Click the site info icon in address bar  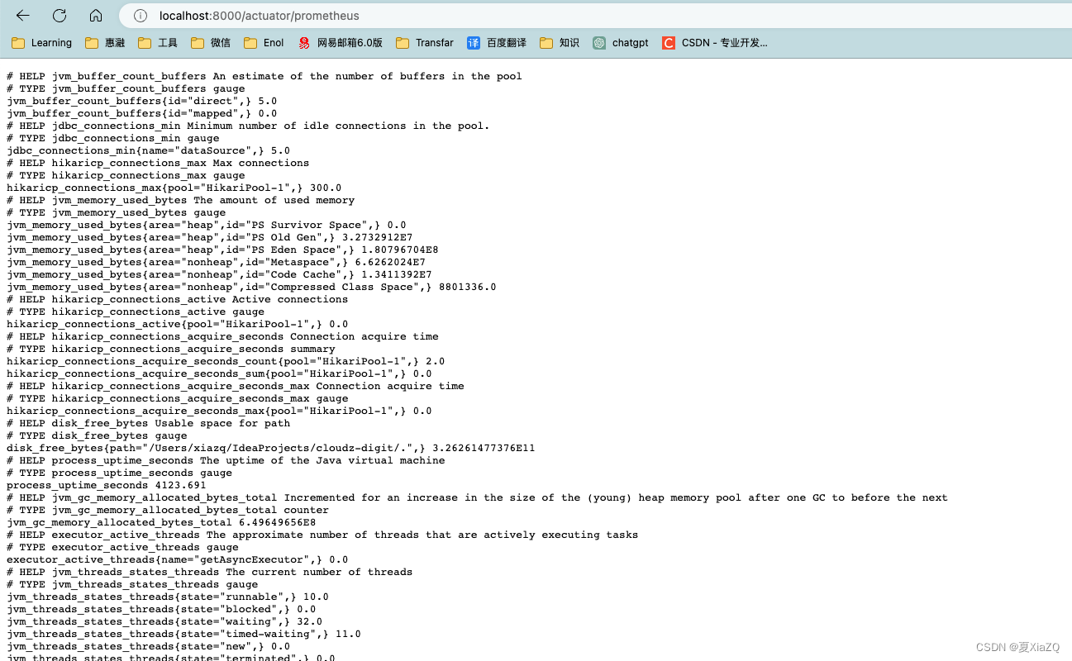pos(141,16)
